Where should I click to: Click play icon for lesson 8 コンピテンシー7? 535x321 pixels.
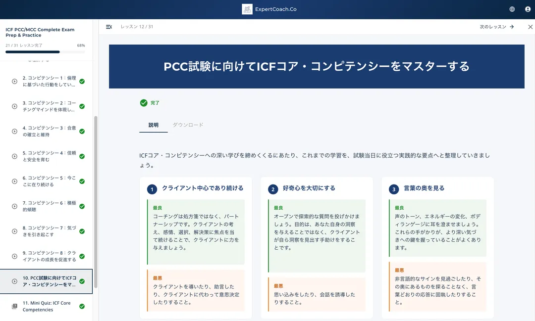point(15,231)
